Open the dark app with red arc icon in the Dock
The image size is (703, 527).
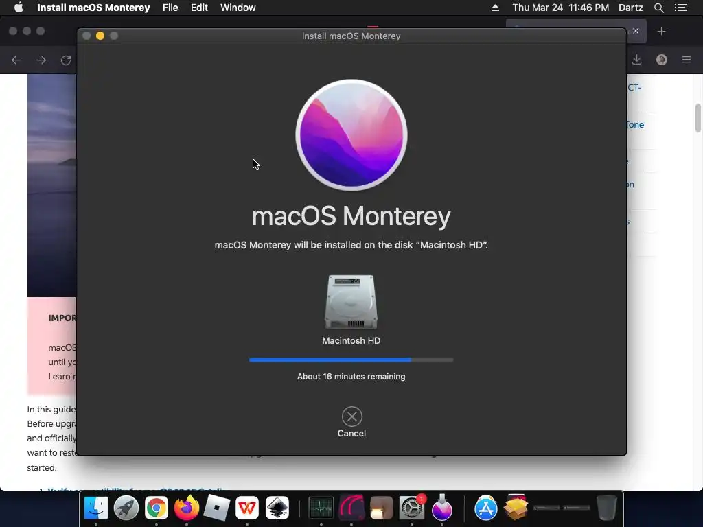tap(351, 508)
